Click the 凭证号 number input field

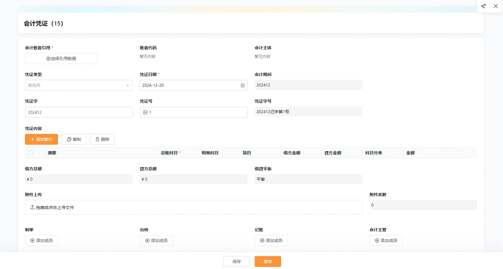point(197,112)
